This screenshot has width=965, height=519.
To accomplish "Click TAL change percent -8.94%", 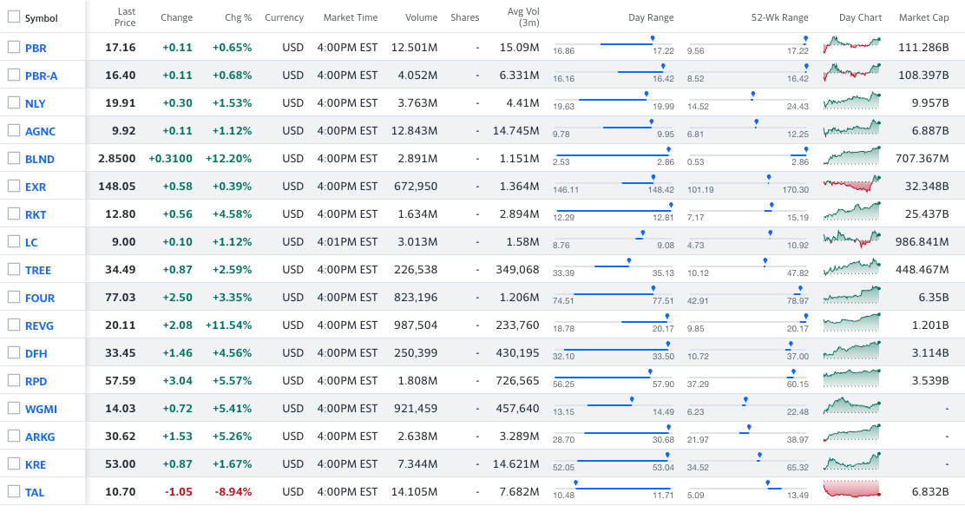I will (233, 492).
